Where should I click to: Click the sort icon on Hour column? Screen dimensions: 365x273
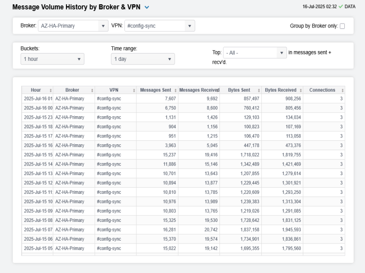point(51,90)
